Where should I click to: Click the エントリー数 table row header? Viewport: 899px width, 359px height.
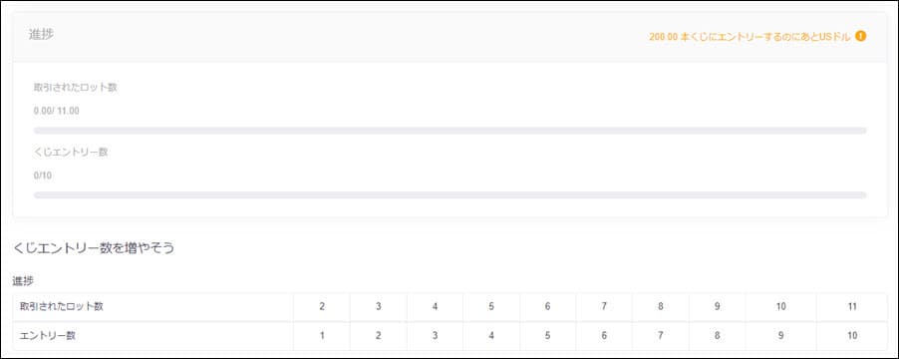pyautogui.click(x=153, y=335)
